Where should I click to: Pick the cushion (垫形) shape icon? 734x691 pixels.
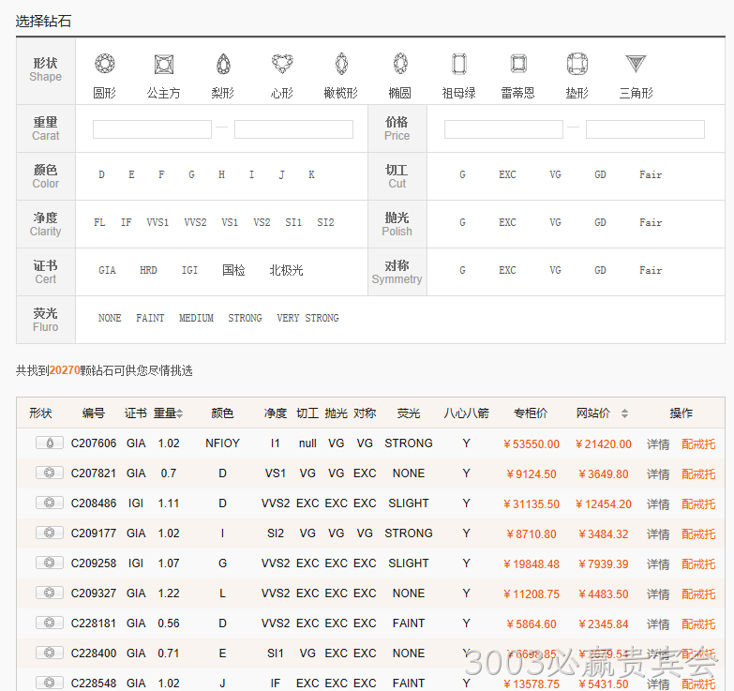point(577,64)
